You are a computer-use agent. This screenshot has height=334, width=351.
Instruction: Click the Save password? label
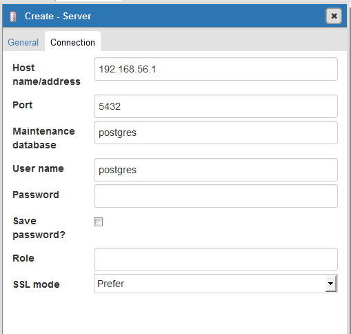click(39, 228)
